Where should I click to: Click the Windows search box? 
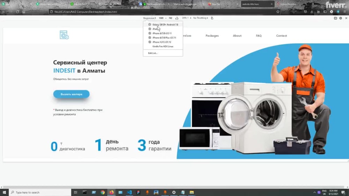click(x=40, y=192)
